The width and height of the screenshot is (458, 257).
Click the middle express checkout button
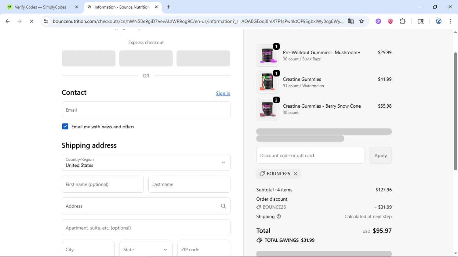tap(146, 58)
